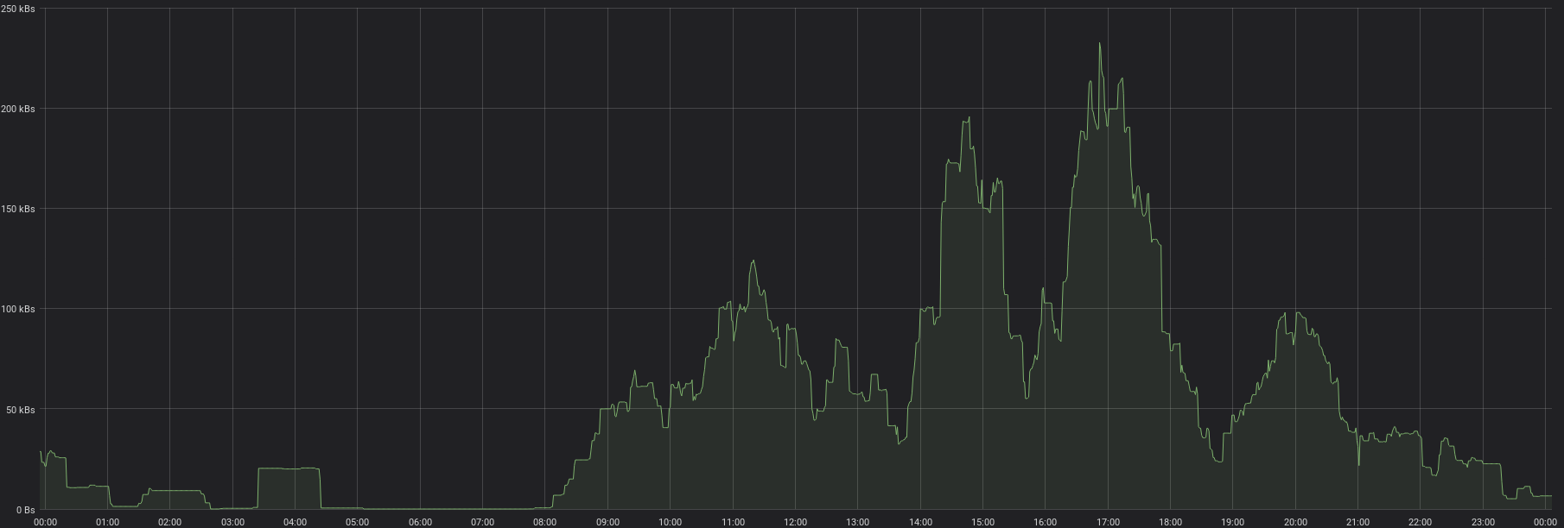Image resolution: width=1564 pixels, height=528 pixels.
Task: Click the 15:00 time axis label
Action: tap(982, 522)
